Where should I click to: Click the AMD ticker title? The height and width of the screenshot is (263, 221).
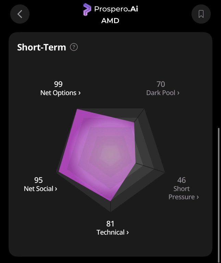click(x=110, y=21)
